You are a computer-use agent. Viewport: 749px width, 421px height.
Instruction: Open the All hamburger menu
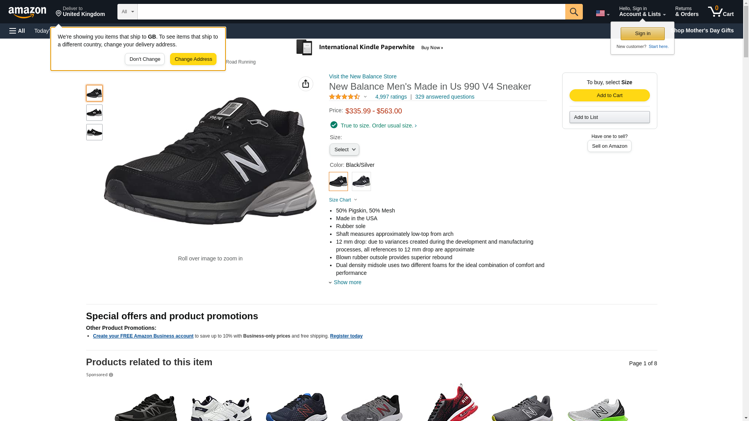(17, 31)
